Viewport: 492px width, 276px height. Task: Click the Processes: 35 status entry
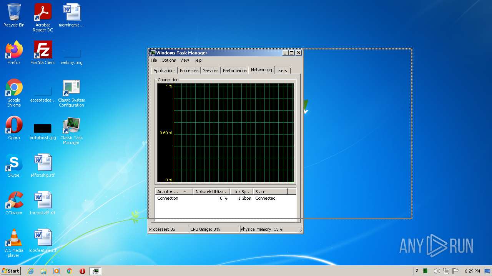tap(168, 229)
